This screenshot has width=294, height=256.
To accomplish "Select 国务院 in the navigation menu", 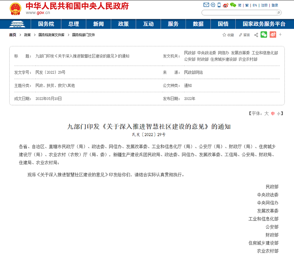I will 46,24.
